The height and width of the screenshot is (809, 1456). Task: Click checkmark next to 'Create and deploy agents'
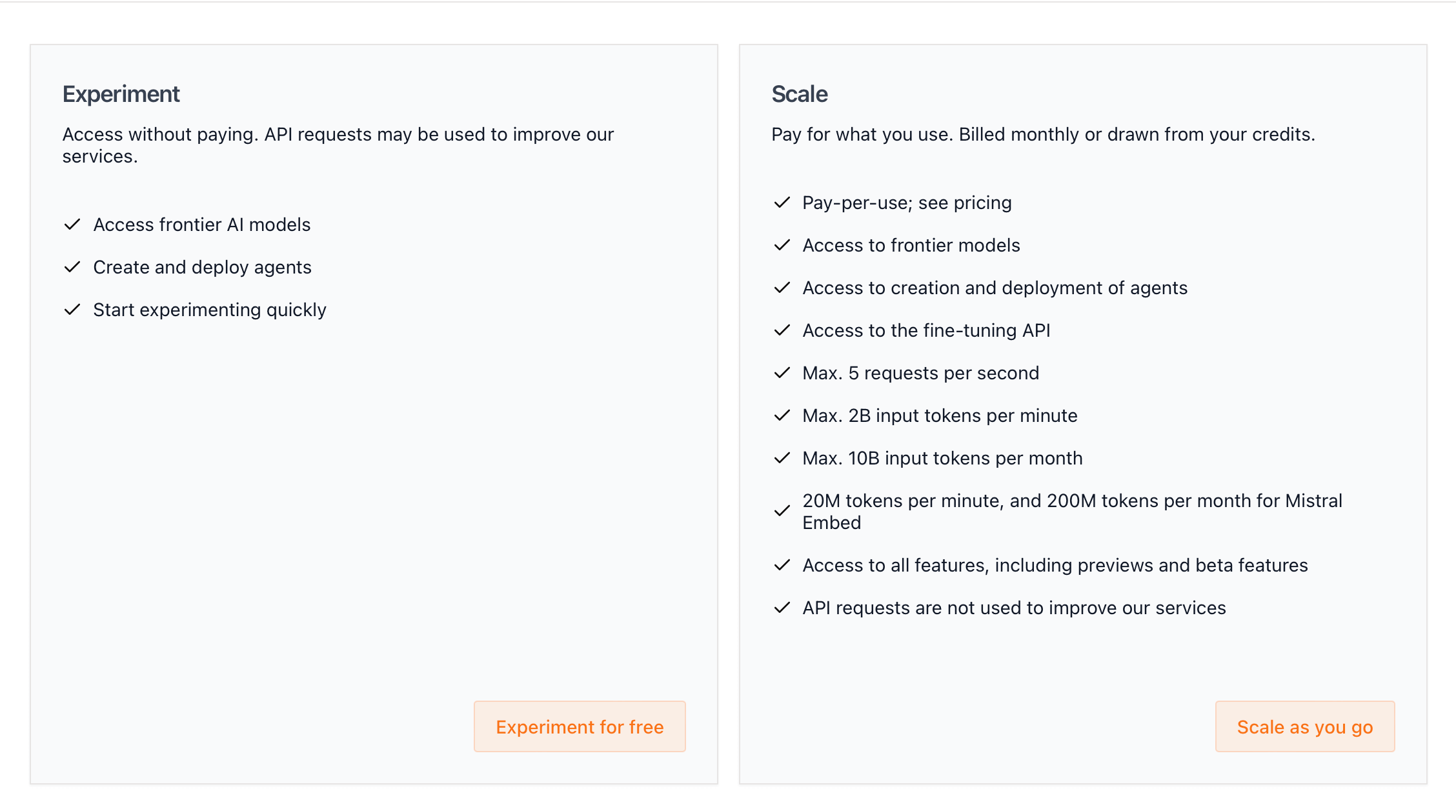point(72,267)
